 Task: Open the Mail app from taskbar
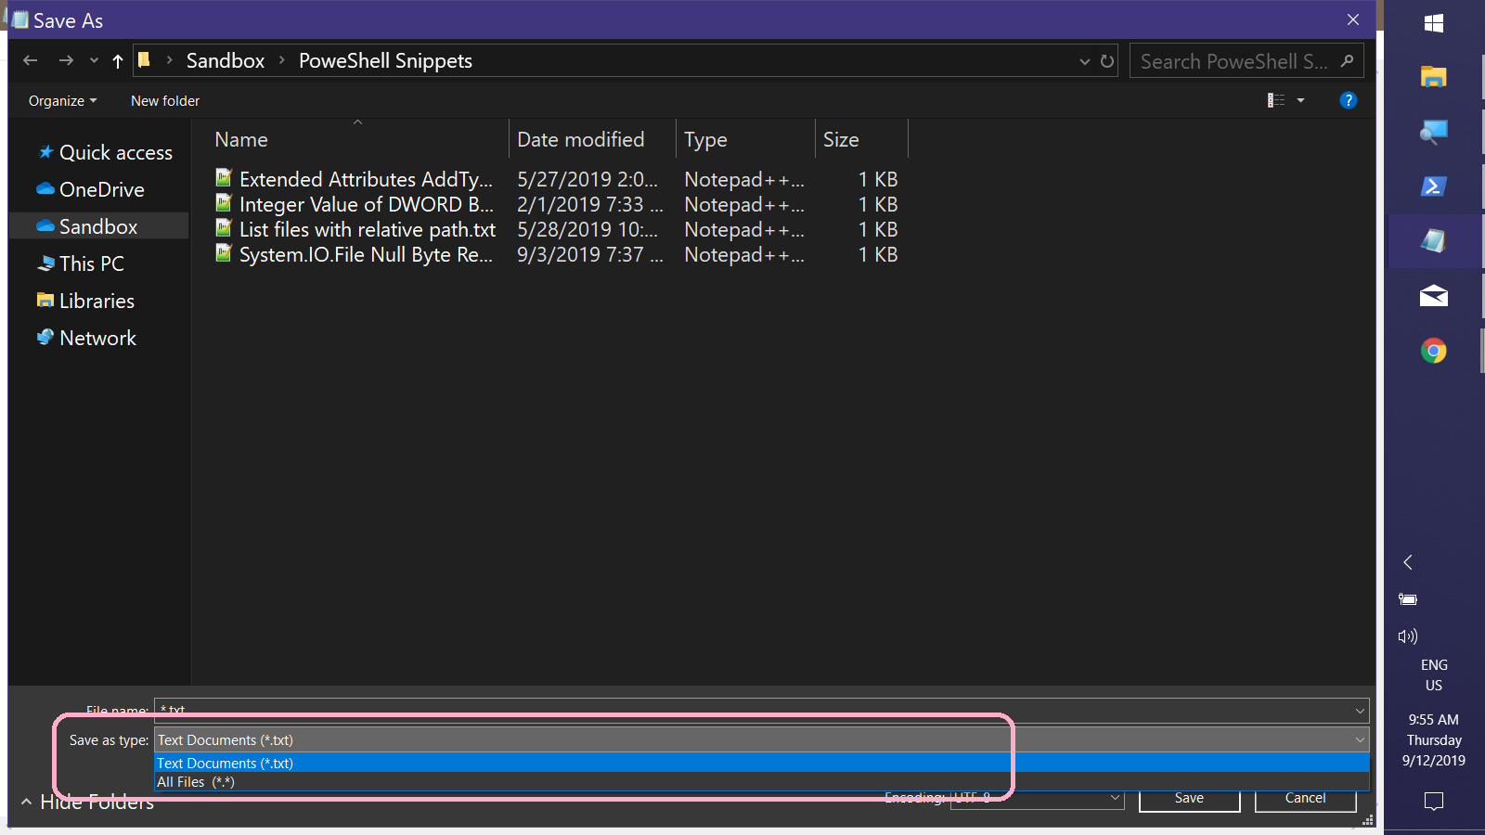coord(1434,296)
